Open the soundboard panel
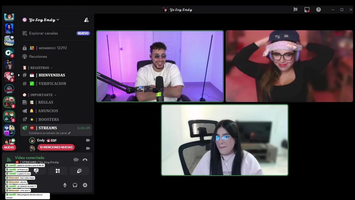355x200 pixels. [x=79, y=171]
